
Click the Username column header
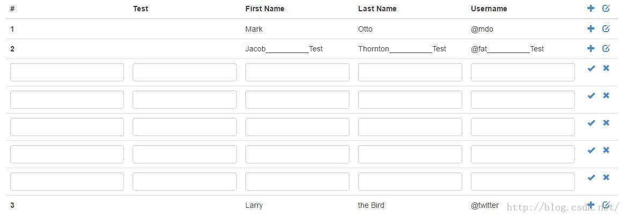489,9
